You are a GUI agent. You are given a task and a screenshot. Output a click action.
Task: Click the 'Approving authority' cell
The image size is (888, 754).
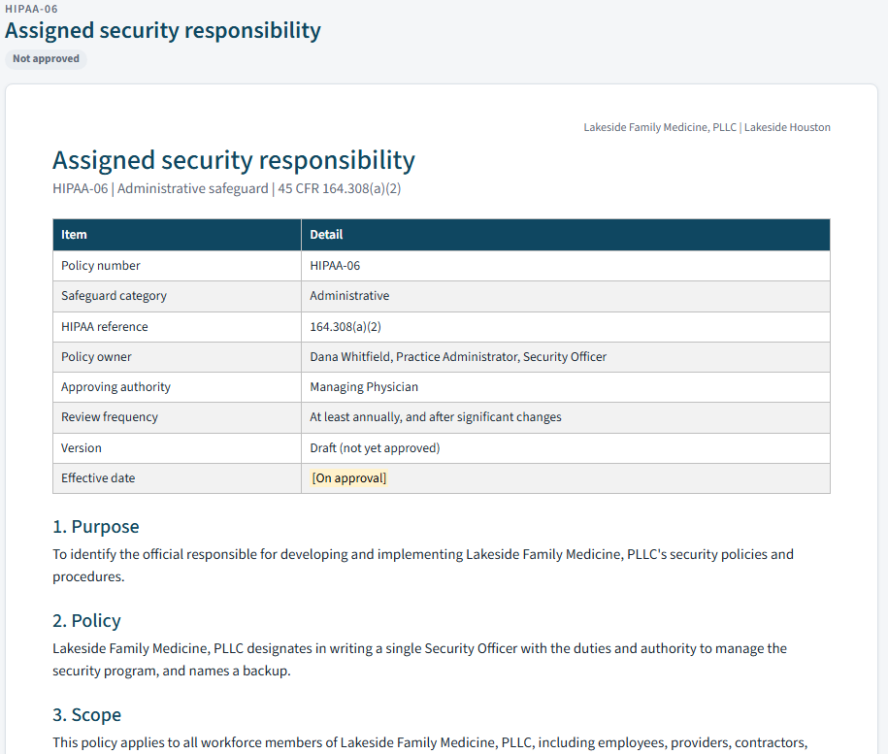178,387
